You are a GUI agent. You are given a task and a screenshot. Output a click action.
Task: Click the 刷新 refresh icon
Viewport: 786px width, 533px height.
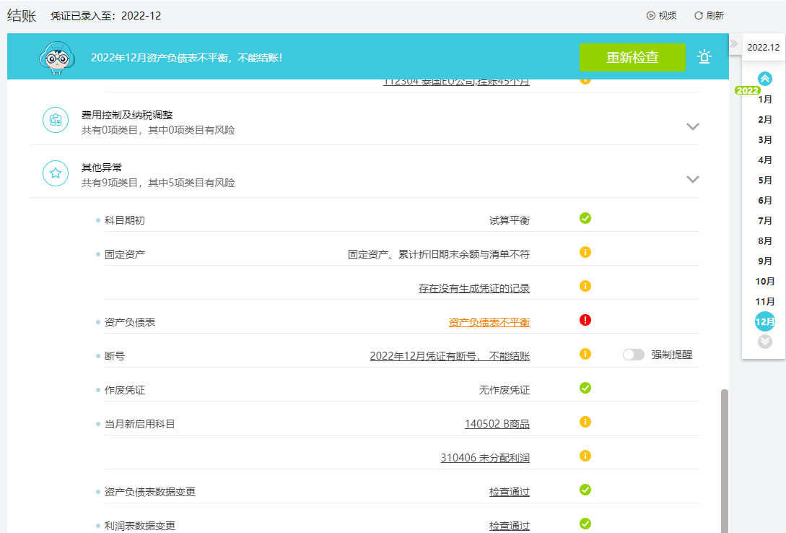(698, 16)
